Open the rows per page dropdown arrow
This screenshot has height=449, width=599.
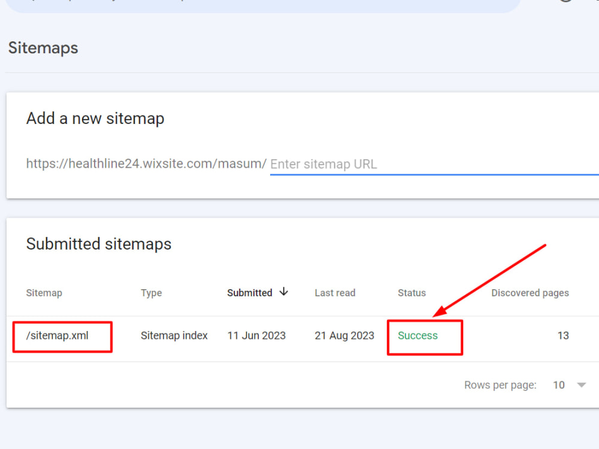(580, 385)
